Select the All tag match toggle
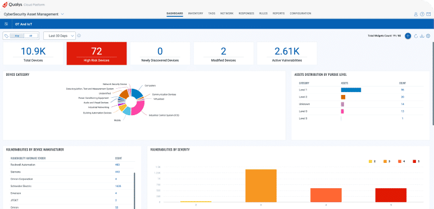 [31, 36]
